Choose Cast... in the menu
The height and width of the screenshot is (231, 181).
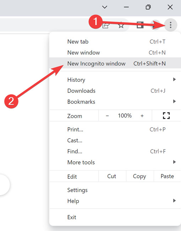tap(115, 140)
